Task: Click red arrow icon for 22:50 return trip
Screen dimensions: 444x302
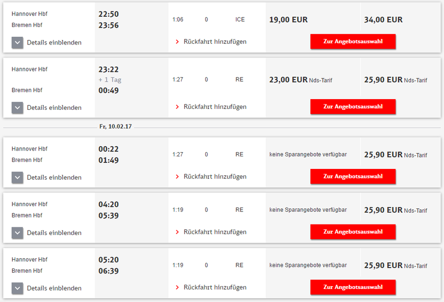Action: pos(177,42)
